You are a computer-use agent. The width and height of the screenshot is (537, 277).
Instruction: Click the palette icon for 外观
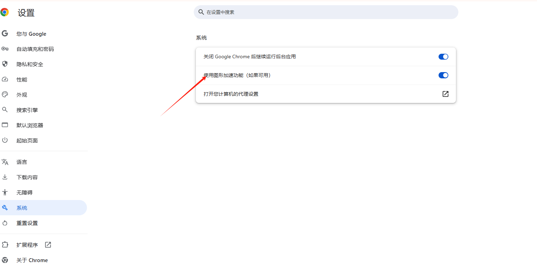pos(5,94)
